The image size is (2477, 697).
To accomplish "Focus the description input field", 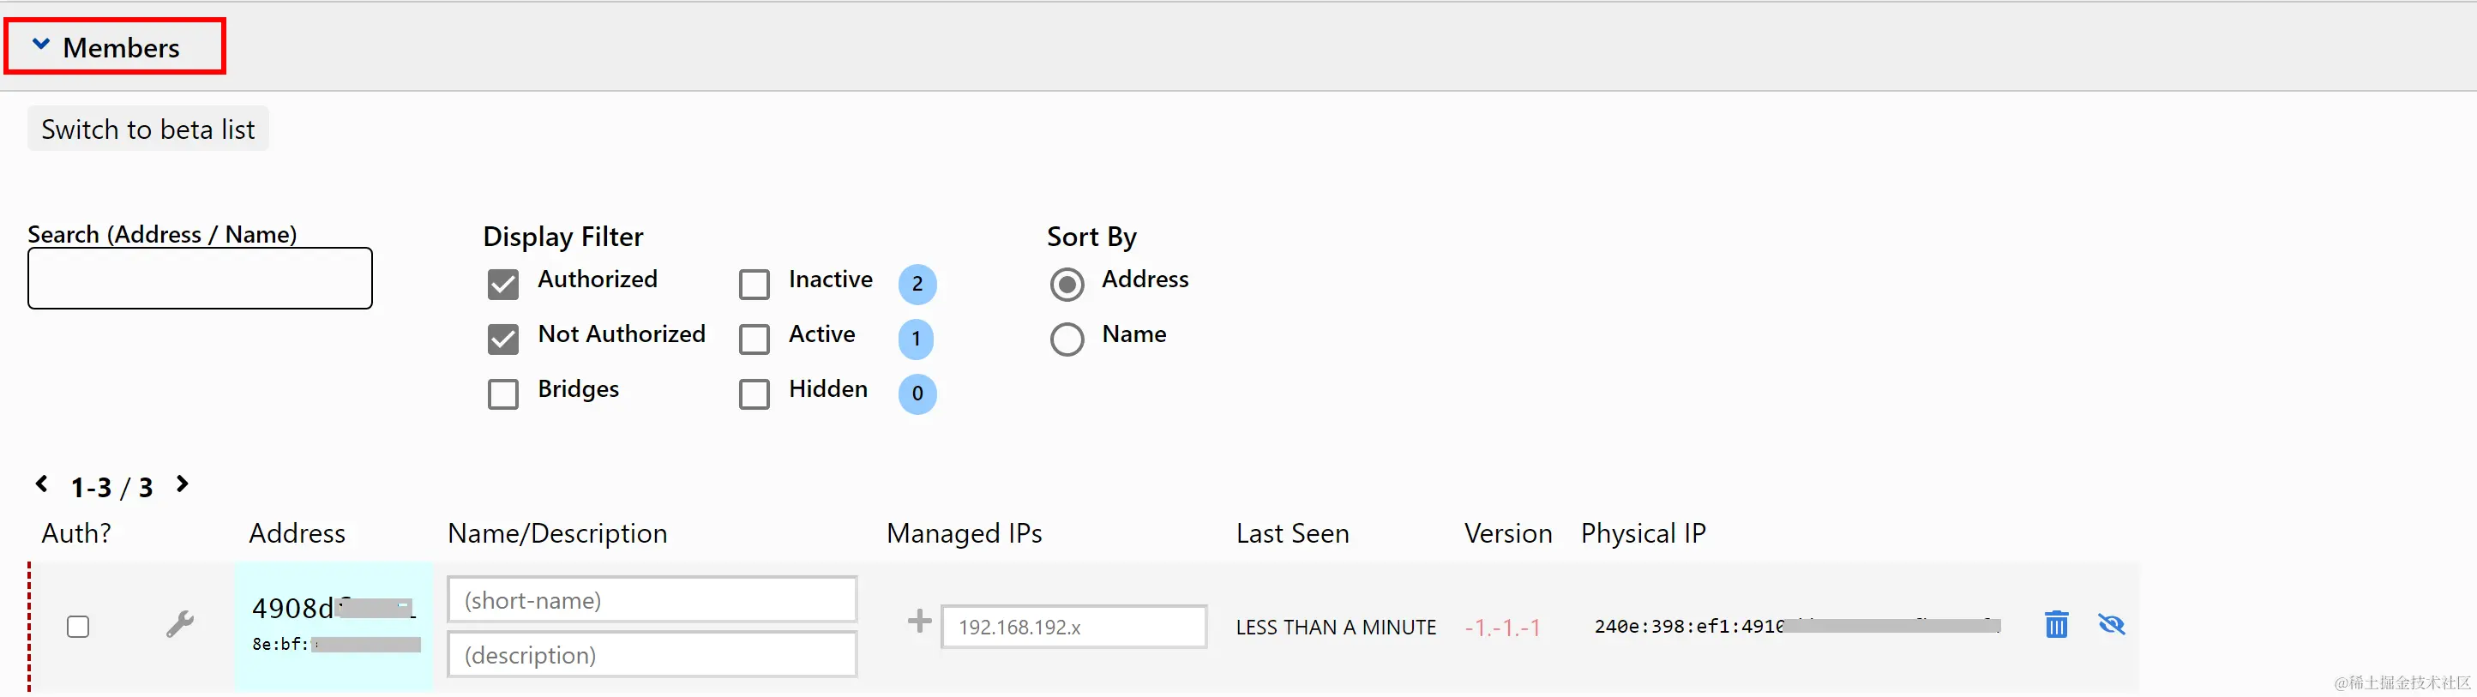I will coord(652,655).
